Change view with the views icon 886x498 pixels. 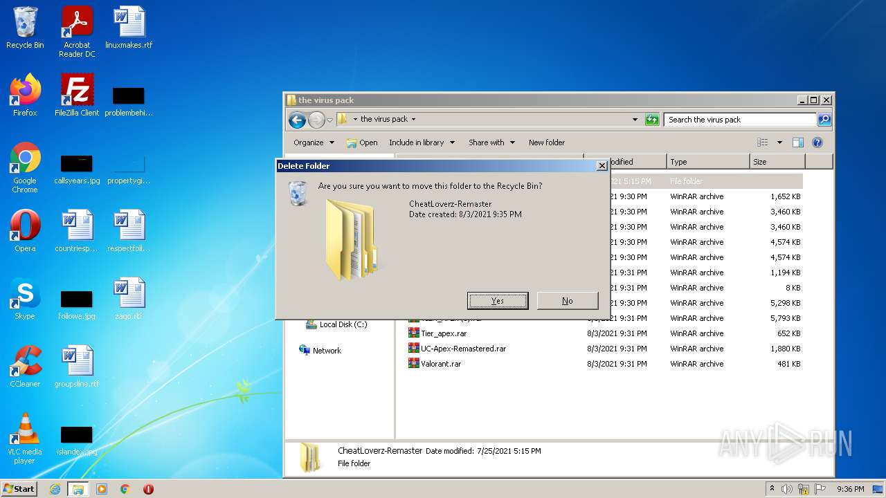[763, 142]
